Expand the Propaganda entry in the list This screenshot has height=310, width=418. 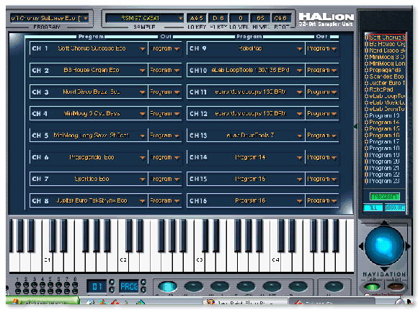[x=367, y=70]
